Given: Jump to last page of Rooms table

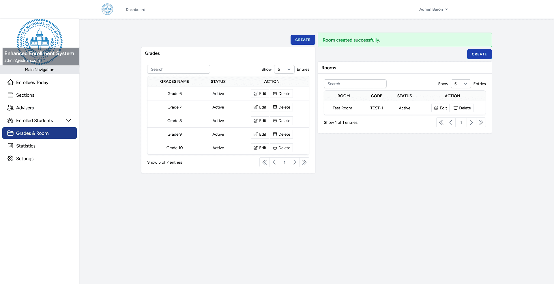Looking at the screenshot, I should [481, 122].
